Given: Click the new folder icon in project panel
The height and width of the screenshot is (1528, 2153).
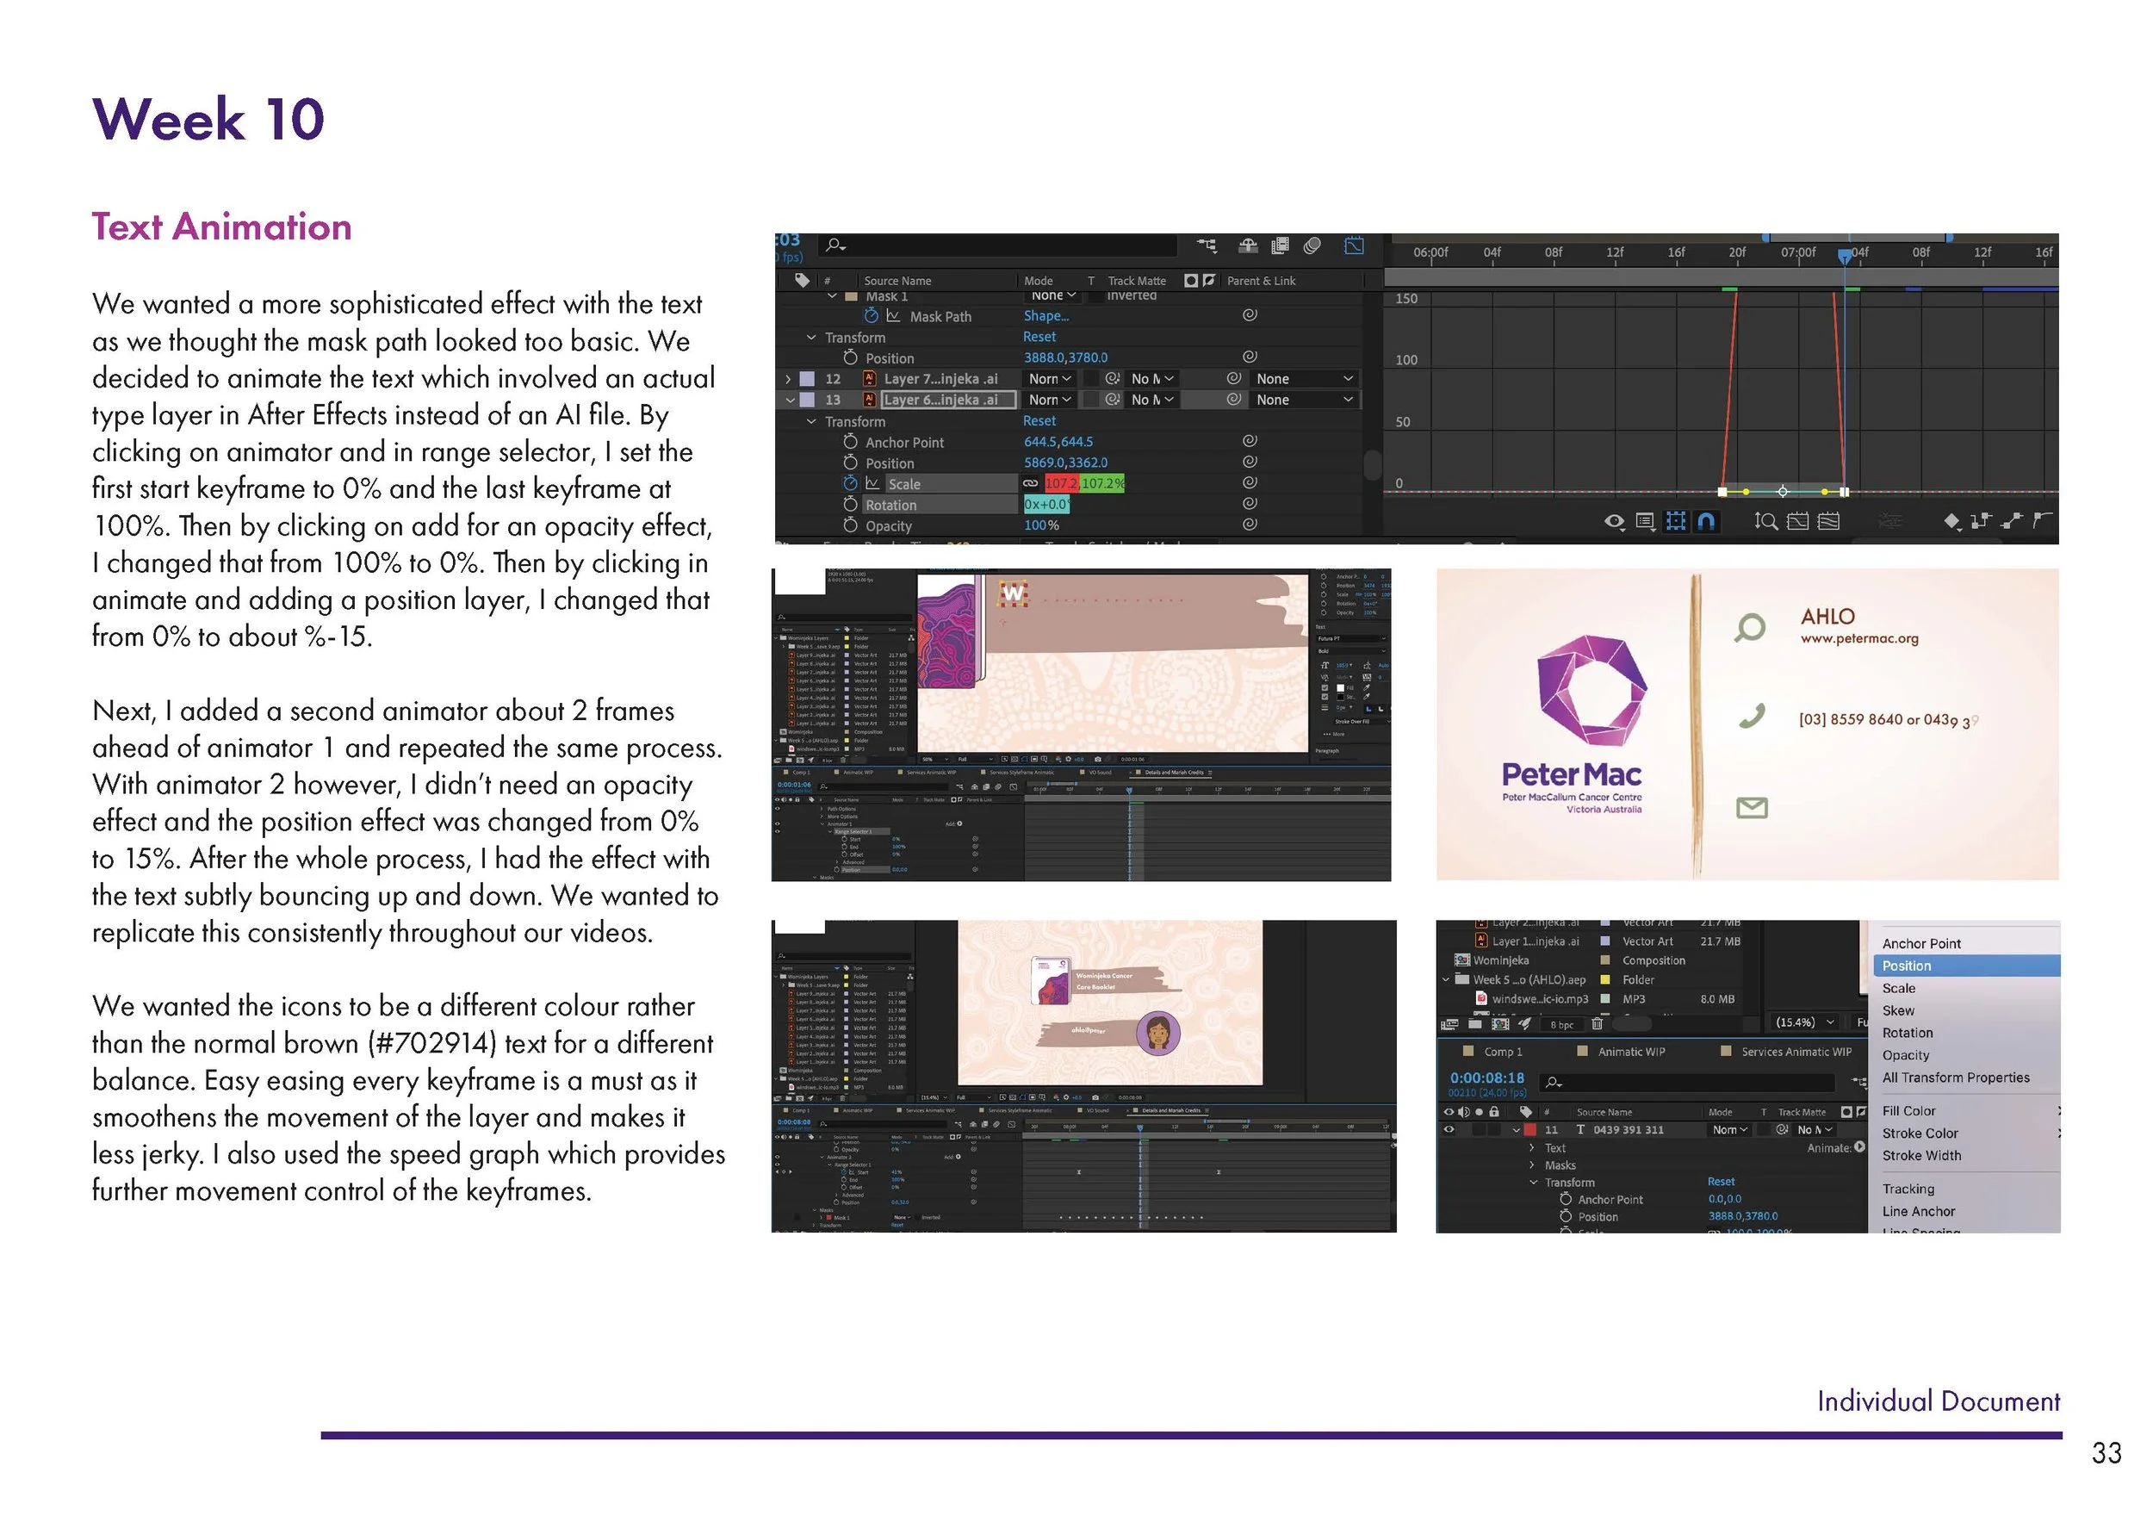Looking at the screenshot, I should click(1475, 1025).
